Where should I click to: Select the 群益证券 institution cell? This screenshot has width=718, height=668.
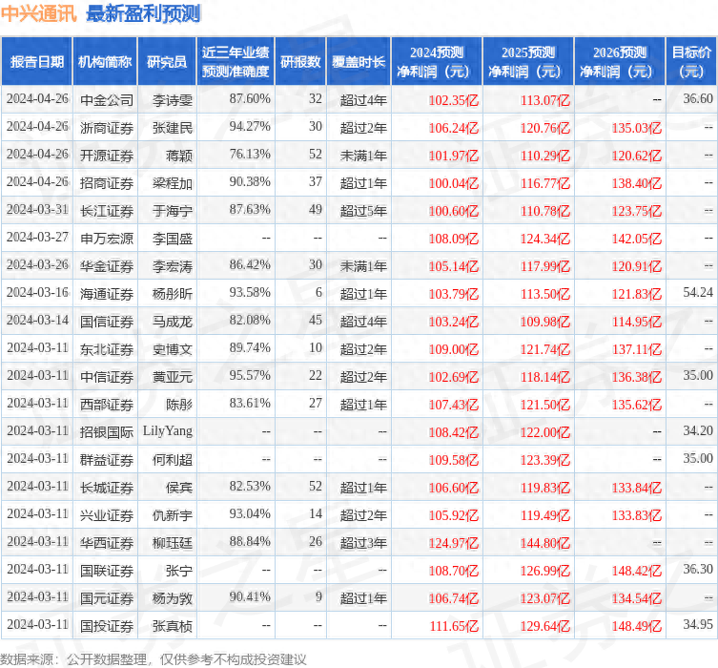point(107,460)
